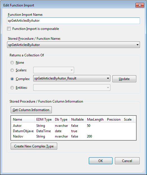Click the Function Import Name text field

pyautogui.click(x=73, y=21)
